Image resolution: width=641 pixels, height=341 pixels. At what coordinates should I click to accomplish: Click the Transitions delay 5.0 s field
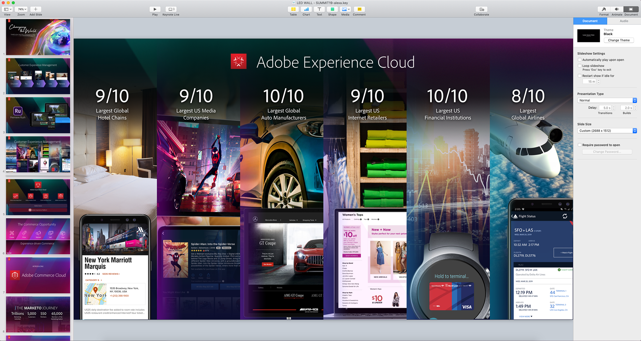click(605, 108)
